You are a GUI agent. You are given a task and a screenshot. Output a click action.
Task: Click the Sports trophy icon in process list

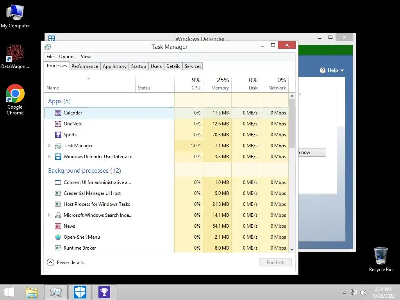click(x=58, y=135)
